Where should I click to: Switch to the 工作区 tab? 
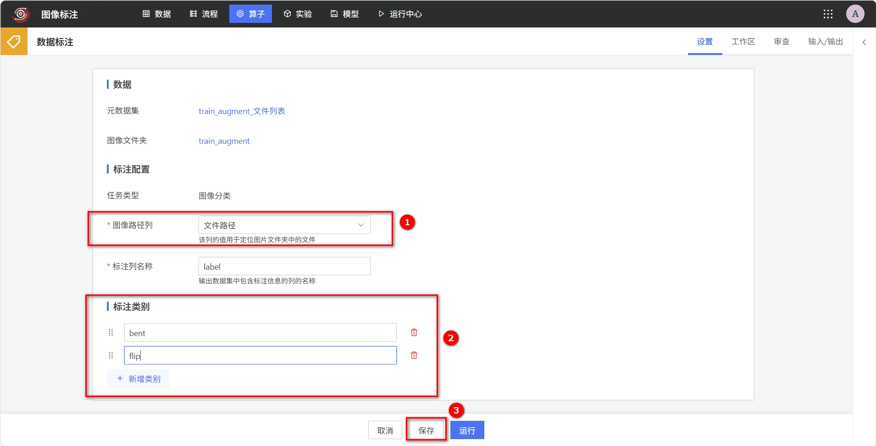(x=743, y=42)
